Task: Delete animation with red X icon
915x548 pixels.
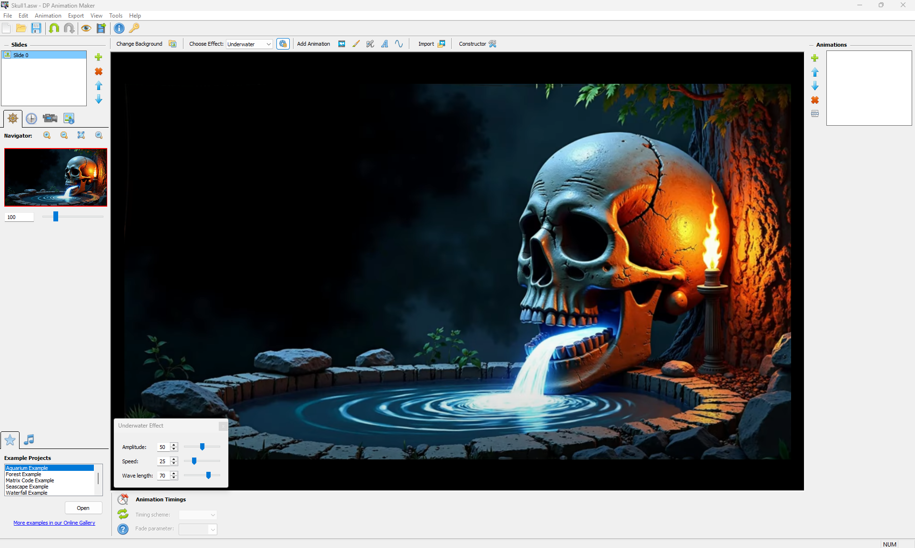Action: click(x=815, y=100)
